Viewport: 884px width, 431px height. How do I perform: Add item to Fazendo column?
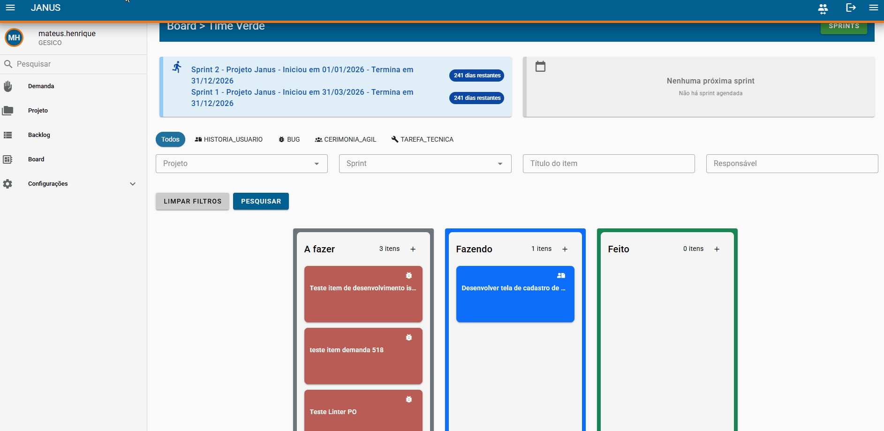[x=565, y=249]
